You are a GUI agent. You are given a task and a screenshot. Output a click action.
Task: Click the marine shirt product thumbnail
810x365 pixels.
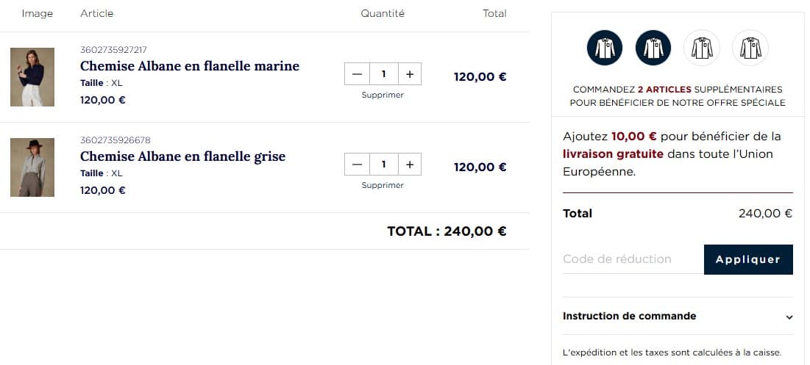coord(32,77)
